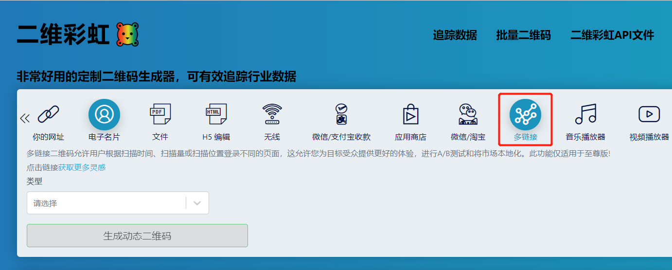
Task: Click the 类型 field label
Action: point(35,181)
